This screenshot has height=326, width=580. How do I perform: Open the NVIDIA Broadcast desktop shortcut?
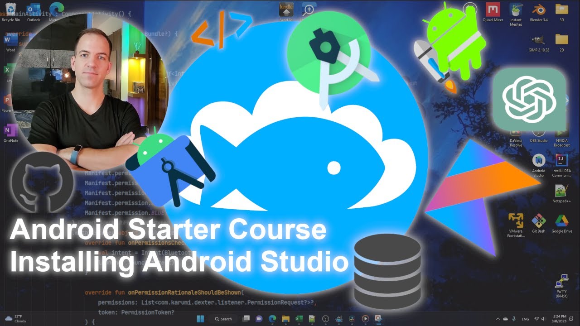tap(562, 137)
